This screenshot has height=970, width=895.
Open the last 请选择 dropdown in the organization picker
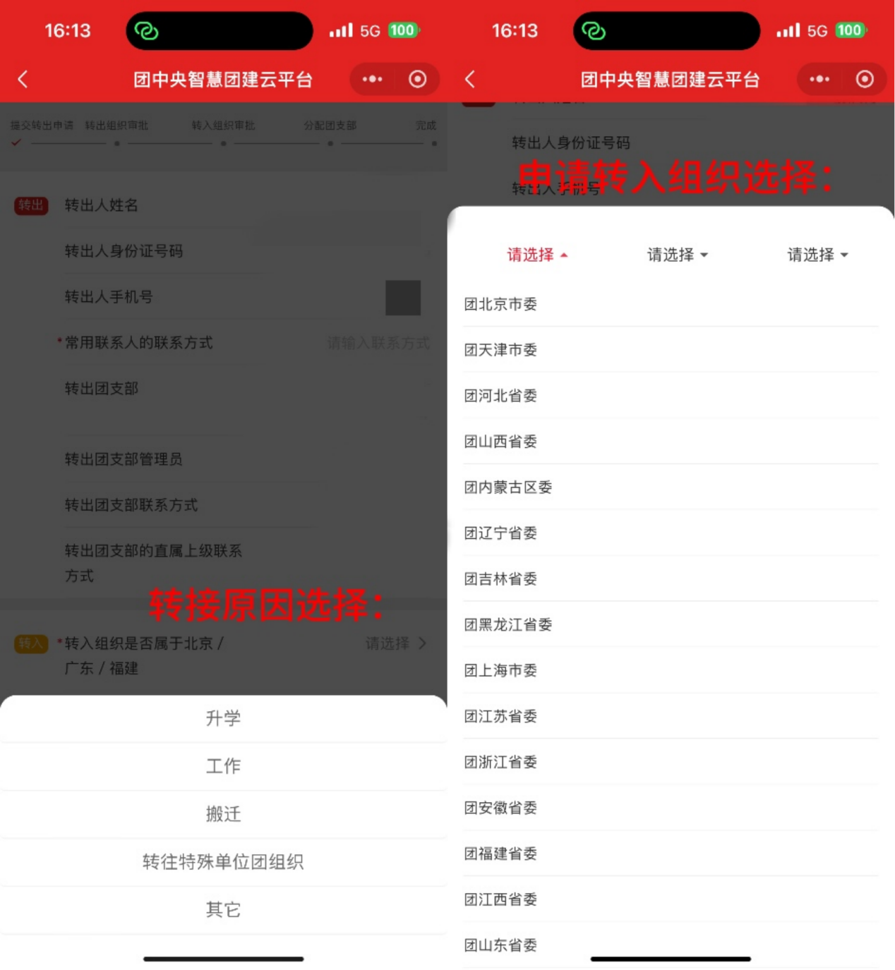coord(817,255)
